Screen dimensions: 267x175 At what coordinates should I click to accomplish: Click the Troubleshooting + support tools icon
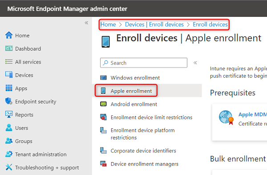pyautogui.click(x=9, y=167)
